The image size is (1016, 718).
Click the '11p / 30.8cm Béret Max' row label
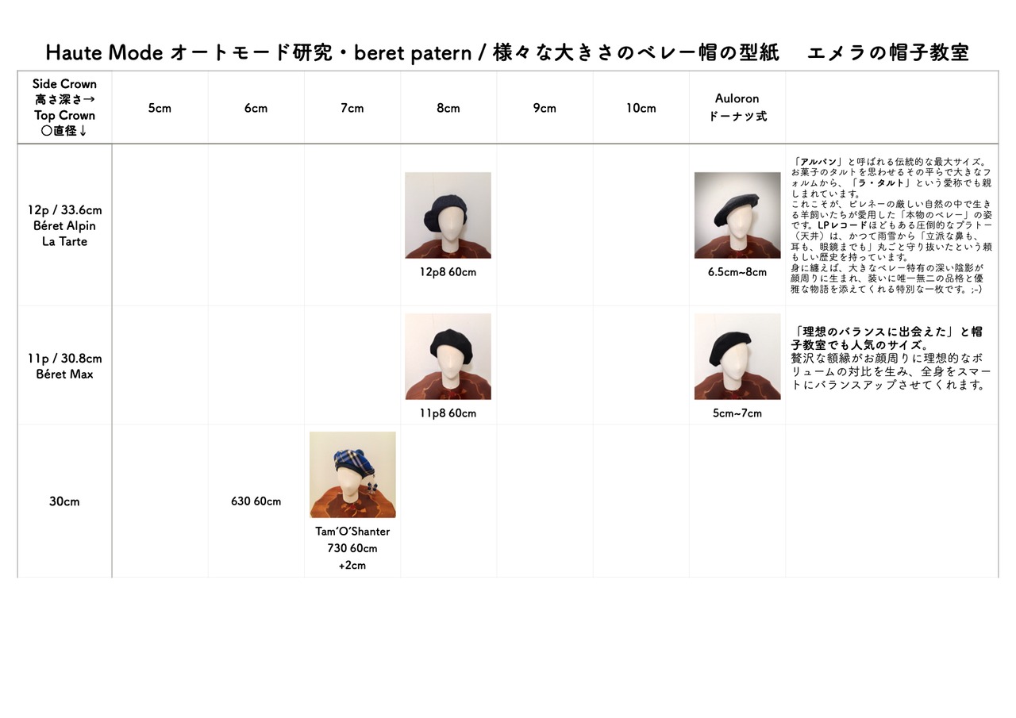pos(65,366)
